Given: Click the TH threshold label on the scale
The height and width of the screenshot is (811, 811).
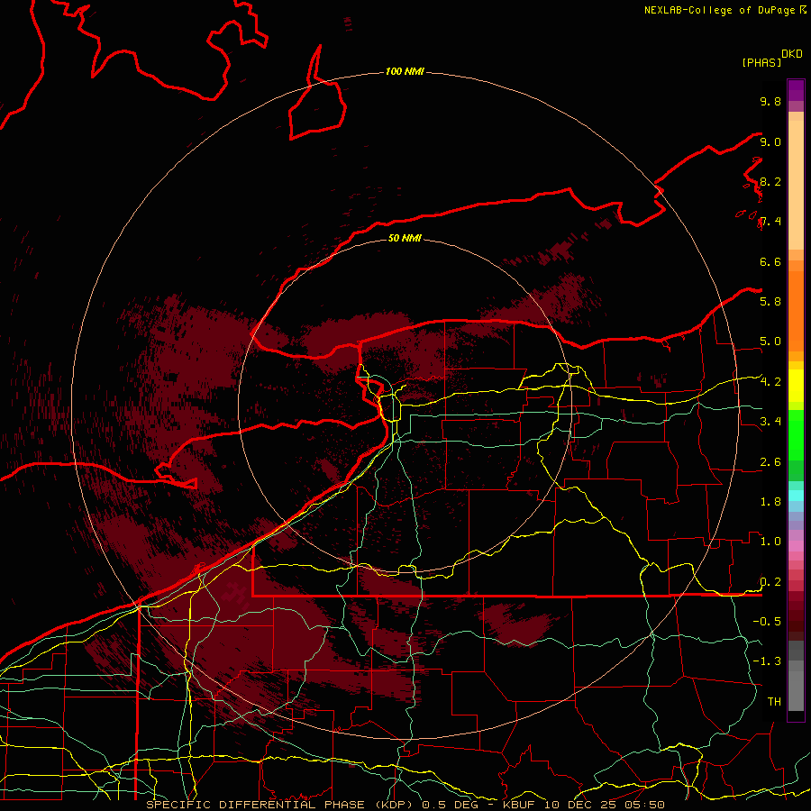Looking at the screenshot, I should pos(774,701).
